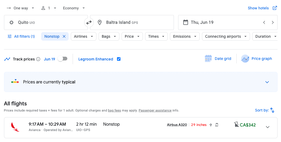
Task: Swap origin and destination airports
Action: (89, 22)
